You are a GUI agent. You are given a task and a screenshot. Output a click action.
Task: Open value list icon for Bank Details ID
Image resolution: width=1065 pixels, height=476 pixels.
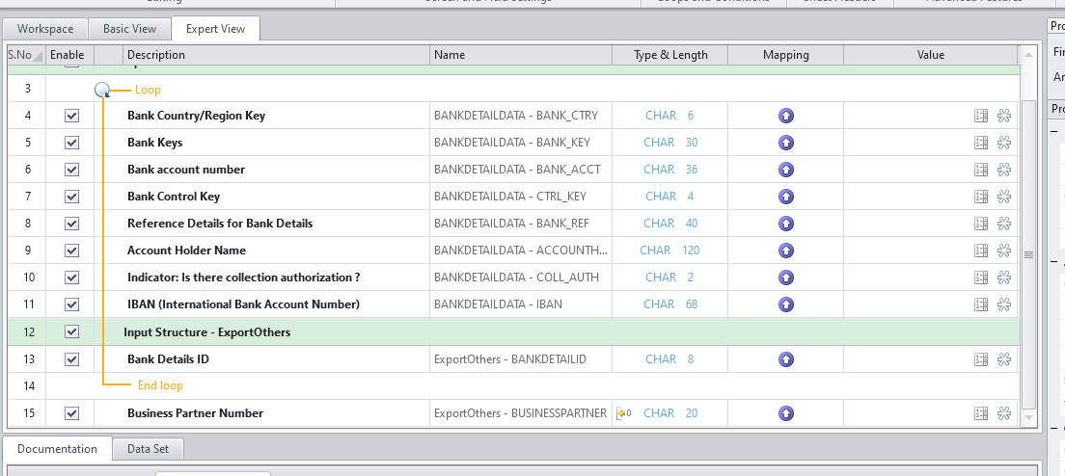(x=981, y=359)
